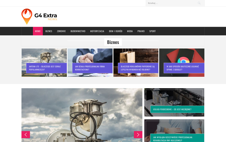
Task: Open Dom i Ogród menu item
Action: point(116,31)
